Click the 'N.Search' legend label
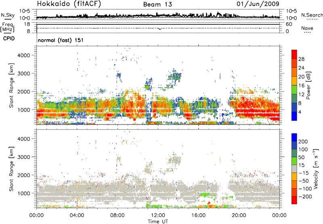 click(312, 15)
